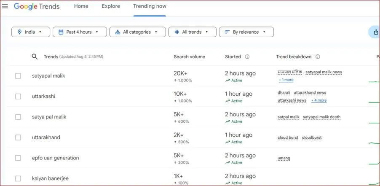Open the India location dropdown
380x186 pixels.
coord(30,32)
